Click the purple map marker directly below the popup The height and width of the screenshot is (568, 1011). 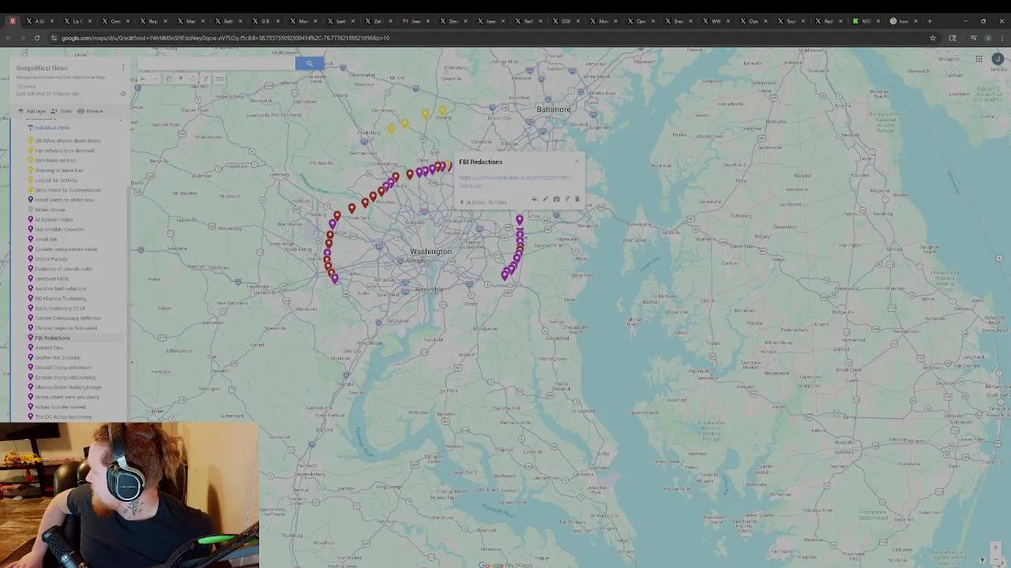[519, 220]
